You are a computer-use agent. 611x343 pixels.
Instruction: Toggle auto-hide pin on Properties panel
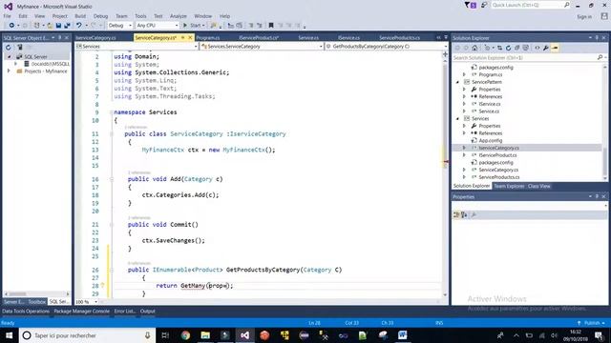(x=597, y=197)
